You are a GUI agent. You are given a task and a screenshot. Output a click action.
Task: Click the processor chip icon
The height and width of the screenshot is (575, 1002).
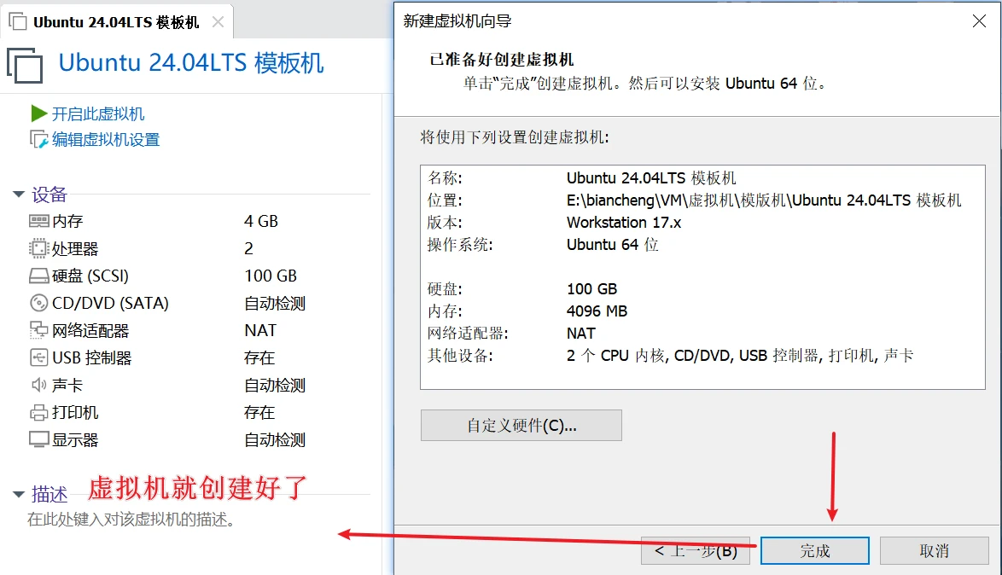(38, 248)
